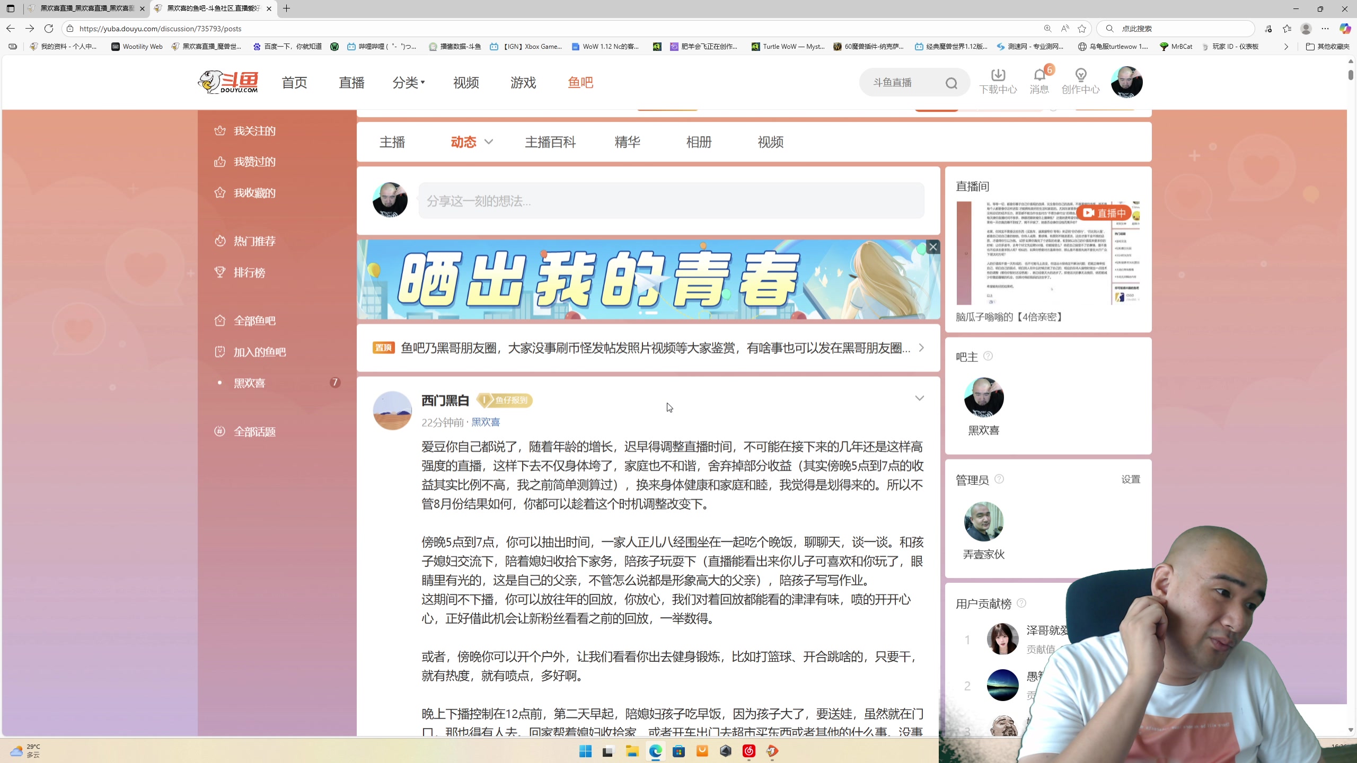Add page to favorites star icon
Viewport: 1357px width, 763px height.
coord(1082,29)
